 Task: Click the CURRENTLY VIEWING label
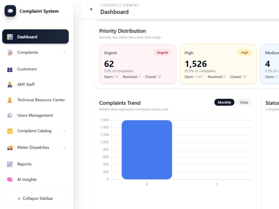tap(120, 5)
